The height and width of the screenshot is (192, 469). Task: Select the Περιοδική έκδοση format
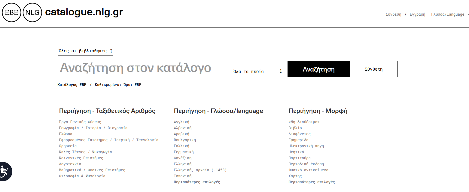pyautogui.click(x=306, y=164)
